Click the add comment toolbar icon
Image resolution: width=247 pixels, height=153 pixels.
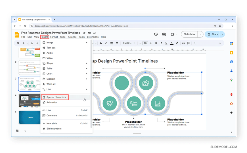pos(189,43)
